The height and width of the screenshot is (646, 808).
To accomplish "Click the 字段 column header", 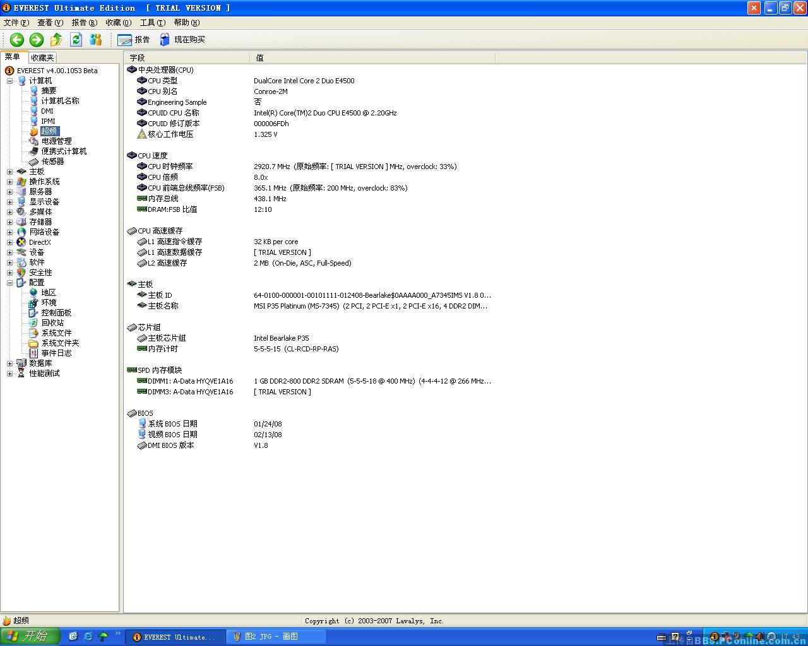I will click(187, 57).
